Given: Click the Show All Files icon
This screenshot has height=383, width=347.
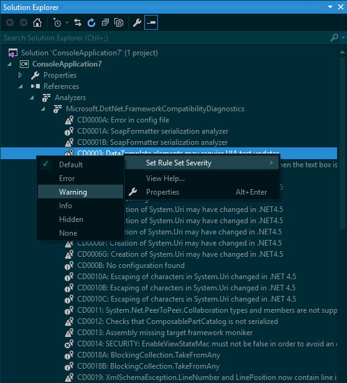Looking at the screenshot, I should click(119, 22).
